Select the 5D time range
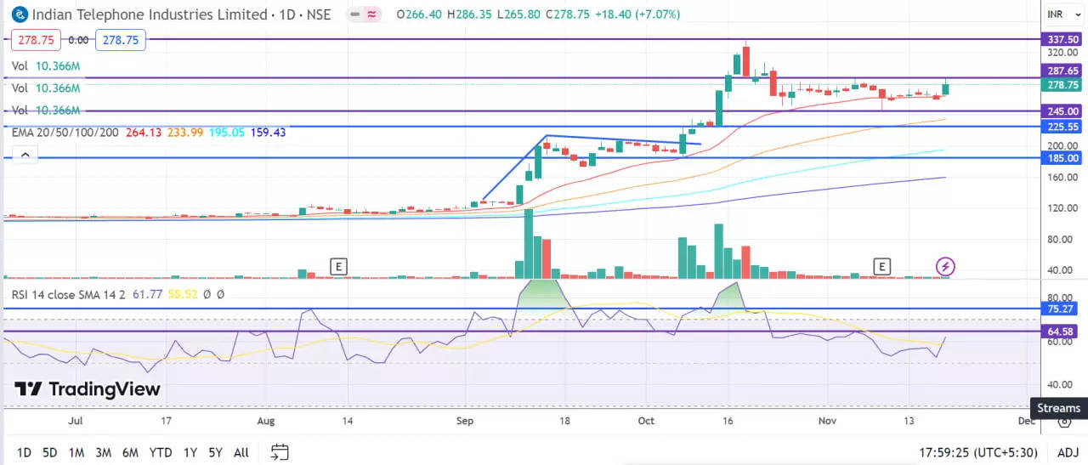Image resolution: width=1088 pixels, height=465 pixels. [x=50, y=452]
